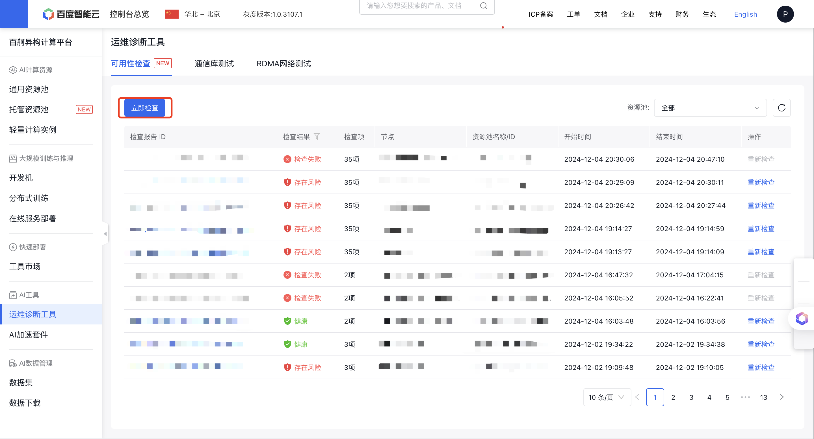The height and width of the screenshot is (439, 814).
Task: Click the refresh icon beside resource pool dropdown
Action: pyautogui.click(x=781, y=108)
